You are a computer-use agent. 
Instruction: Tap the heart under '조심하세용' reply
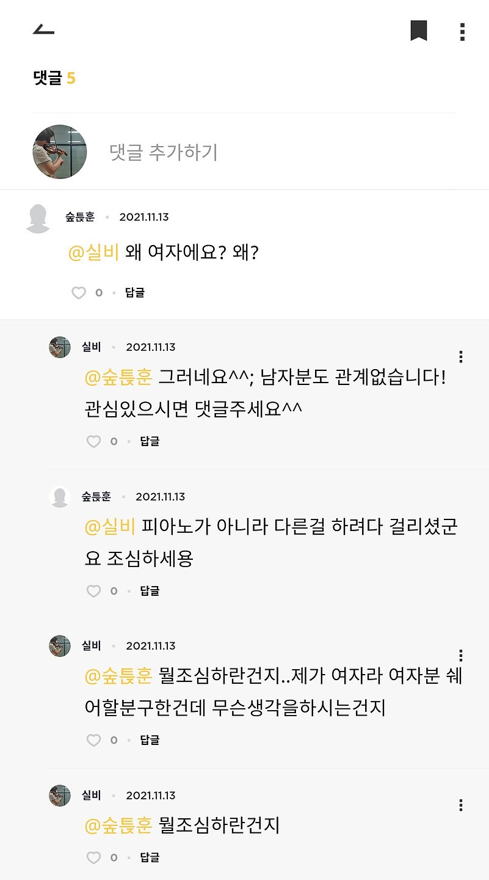pos(93,591)
